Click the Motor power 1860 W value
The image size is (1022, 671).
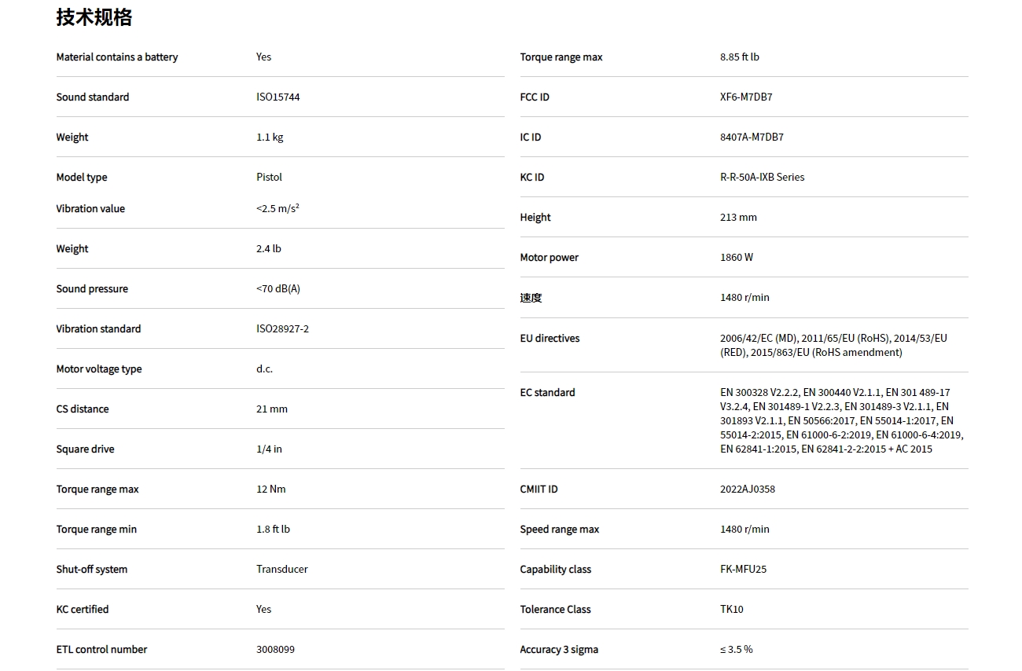pyautogui.click(x=736, y=258)
